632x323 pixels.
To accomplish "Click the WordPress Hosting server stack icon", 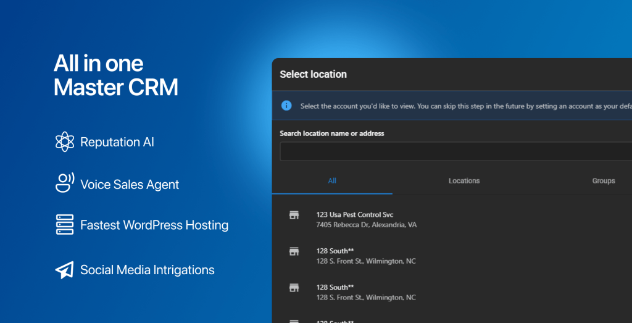I will [64, 225].
